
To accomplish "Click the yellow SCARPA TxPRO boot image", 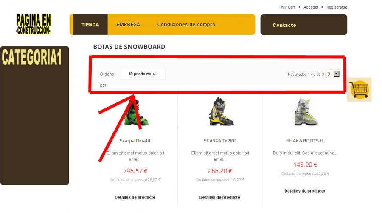I will [x=221, y=111].
